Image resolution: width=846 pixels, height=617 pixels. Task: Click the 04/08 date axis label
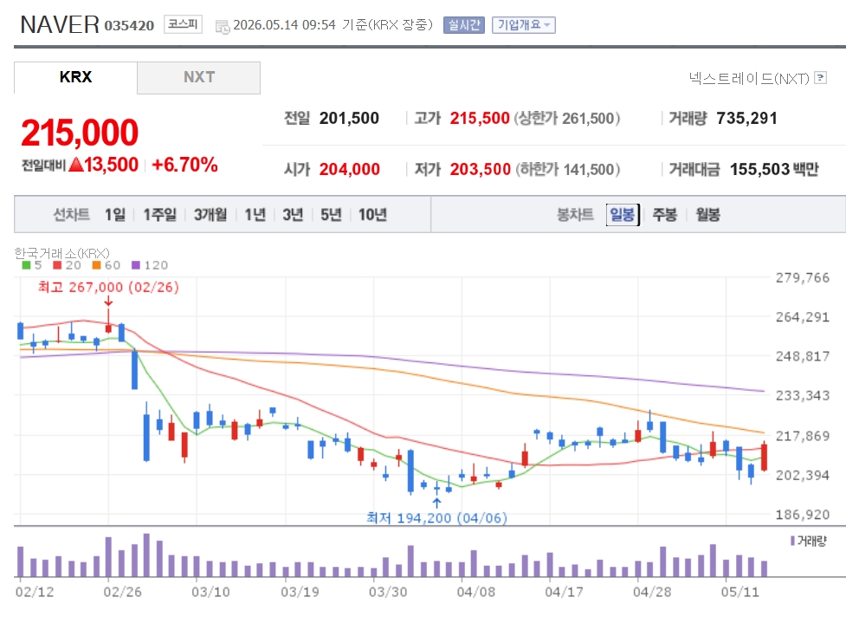tap(475, 592)
